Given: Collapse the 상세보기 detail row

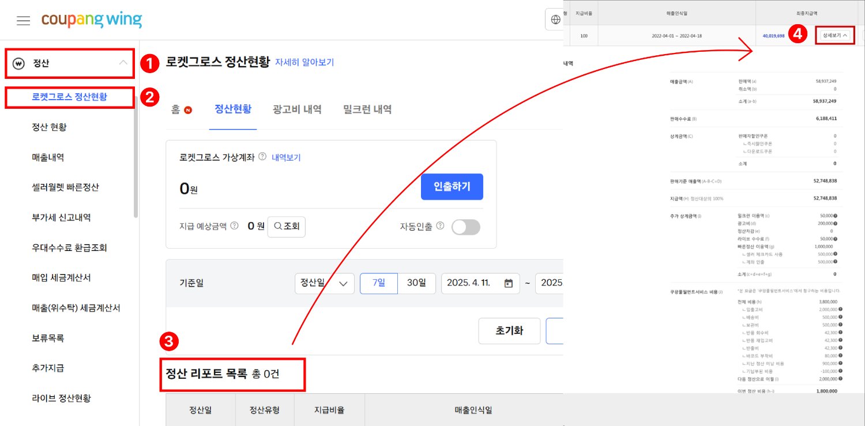Looking at the screenshot, I should point(834,35).
